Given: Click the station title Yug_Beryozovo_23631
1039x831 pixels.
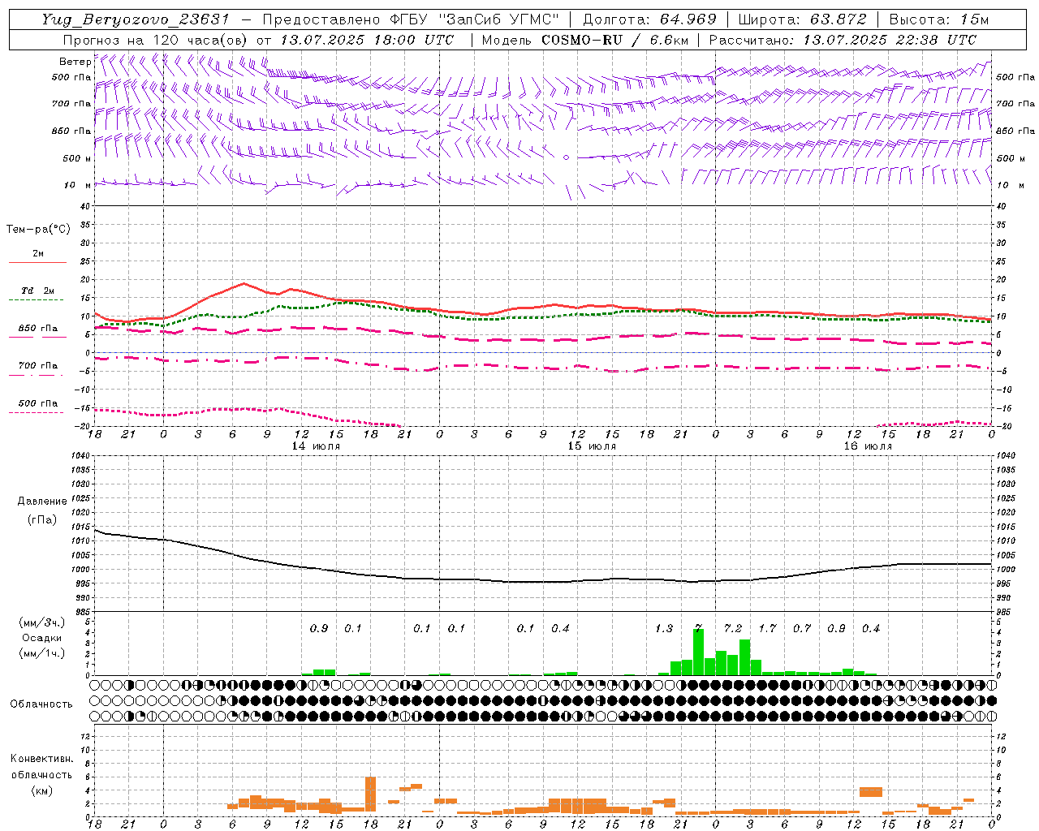Looking at the screenshot, I should 136,19.
